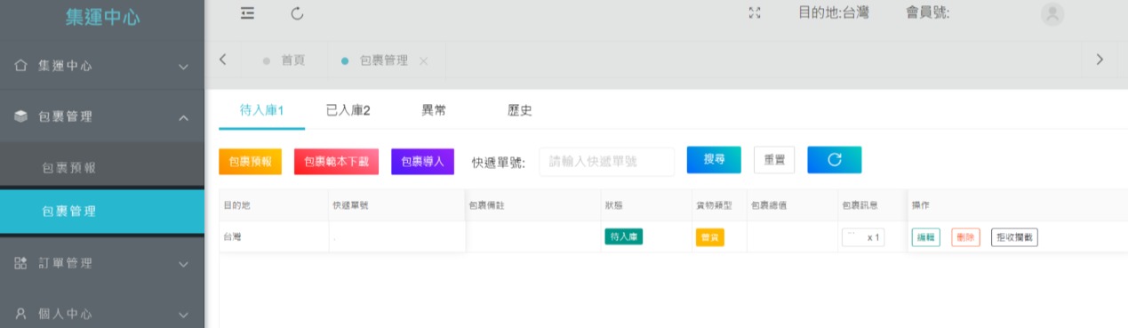Switch to the 異常 tab
The width and height of the screenshot is (1128, 328).
pos(434,110)
